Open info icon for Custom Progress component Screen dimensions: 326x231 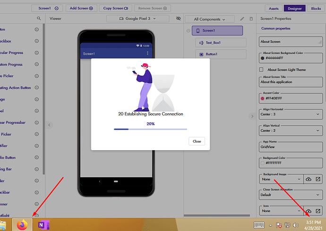[x=36, y=64]
